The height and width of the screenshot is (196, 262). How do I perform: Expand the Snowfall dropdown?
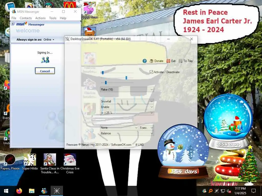pos(127,101)
